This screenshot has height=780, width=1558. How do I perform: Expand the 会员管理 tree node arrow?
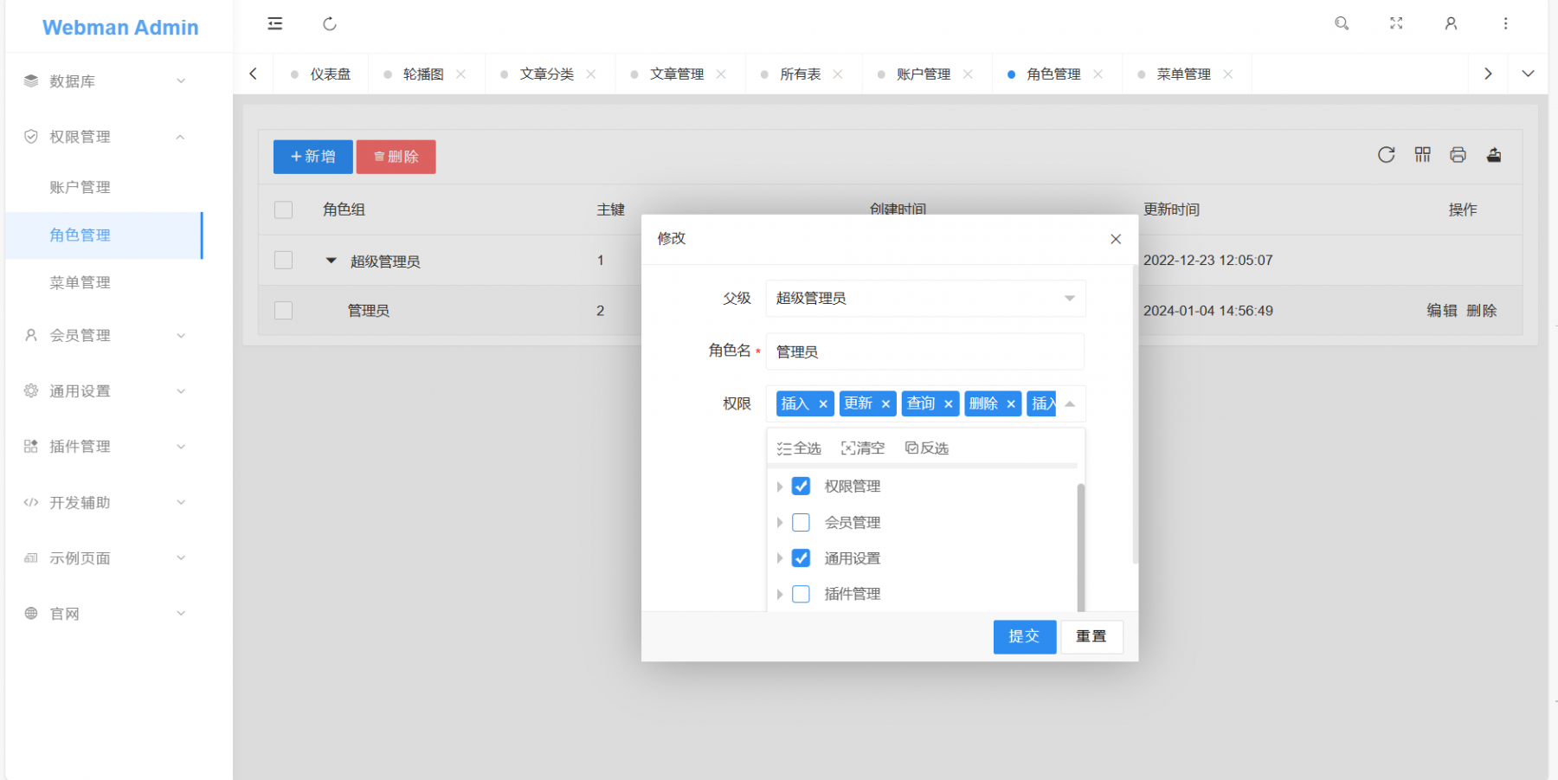tap(780, 523)
